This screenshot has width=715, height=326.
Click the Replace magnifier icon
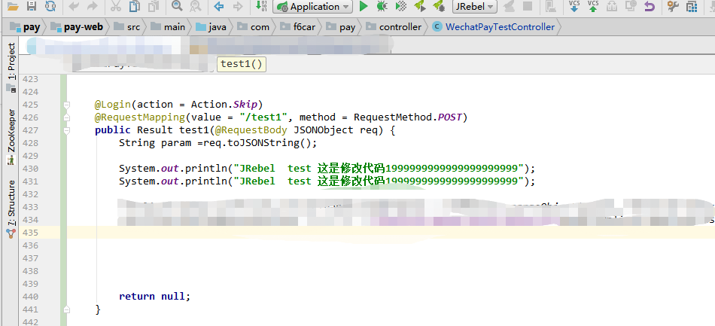tap(196, 6)
